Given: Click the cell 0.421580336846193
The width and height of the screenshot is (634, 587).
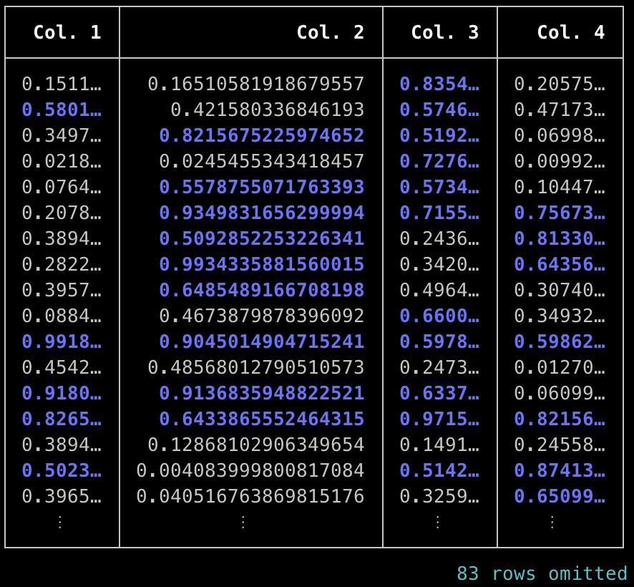Looking at the screenshot, I should [267, 110].
